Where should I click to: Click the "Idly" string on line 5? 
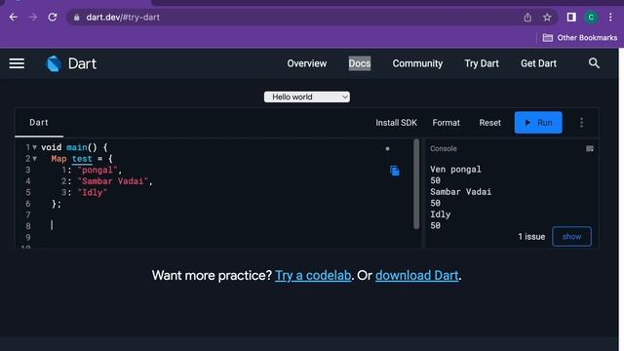click(x=93, y=193)
